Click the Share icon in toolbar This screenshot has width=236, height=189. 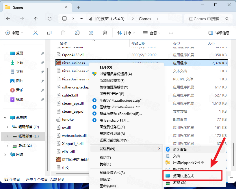[91, 33]
